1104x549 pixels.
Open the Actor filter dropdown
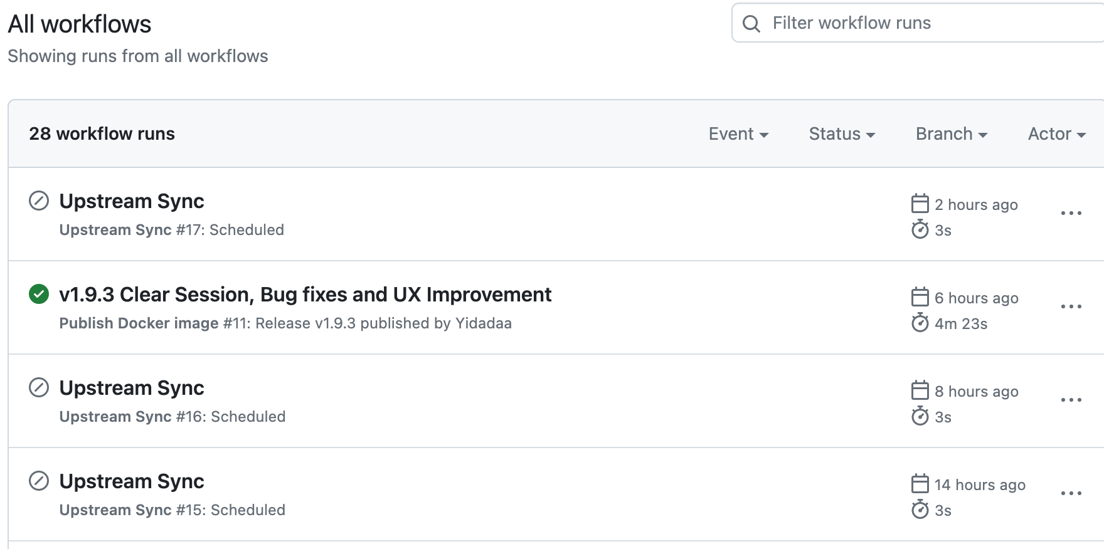click(x=1057, y=134)
